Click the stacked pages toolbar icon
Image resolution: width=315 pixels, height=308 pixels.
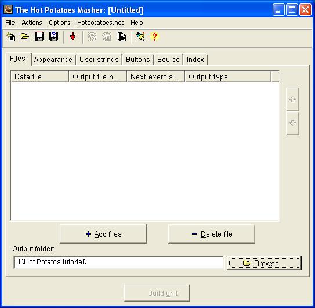(121, 37)
